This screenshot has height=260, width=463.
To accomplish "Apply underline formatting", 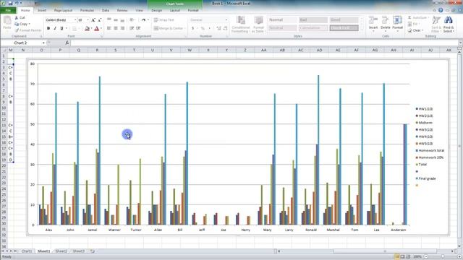I will (x=61, y=28).
